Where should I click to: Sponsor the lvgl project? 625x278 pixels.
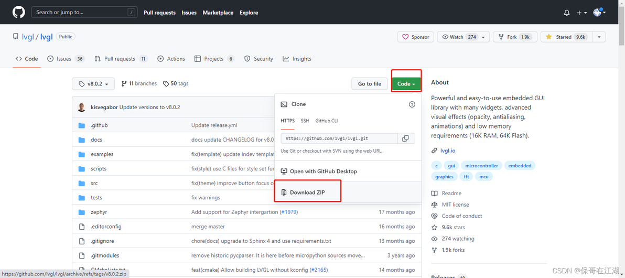[x=415, y=37]
